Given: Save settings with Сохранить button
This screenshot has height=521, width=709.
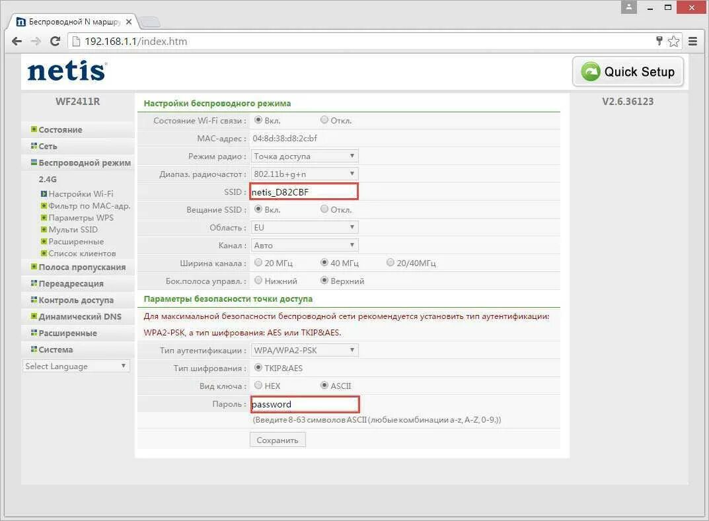Looking at the screenshot, I should (278, 440).
